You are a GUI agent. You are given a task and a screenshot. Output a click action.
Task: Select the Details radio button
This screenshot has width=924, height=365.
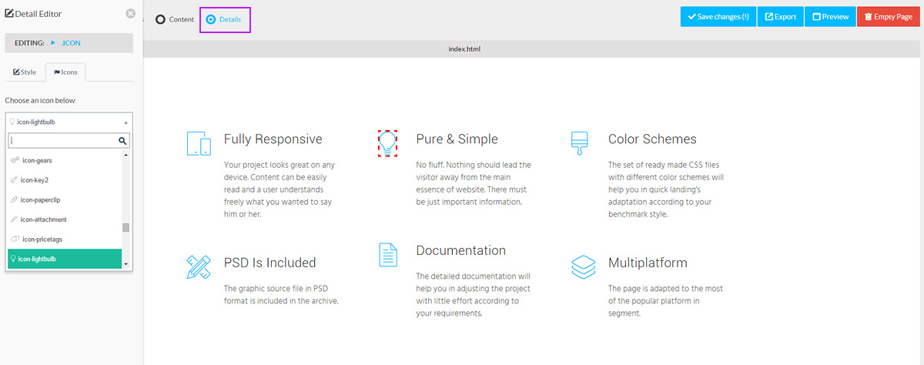(211, 19)
